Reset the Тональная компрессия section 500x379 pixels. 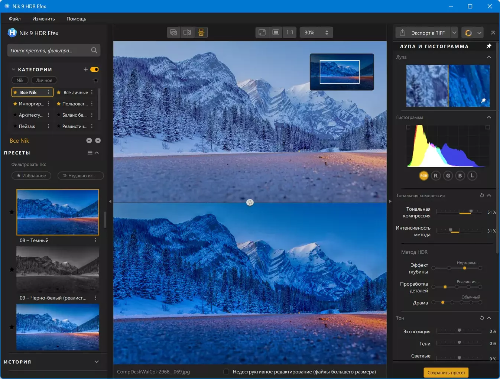(x=482, y=195)
